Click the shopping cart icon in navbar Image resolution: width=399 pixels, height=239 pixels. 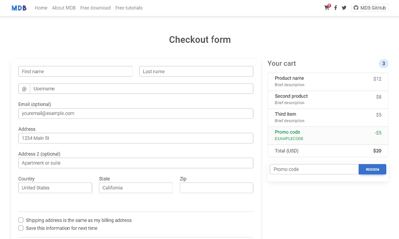pos(326,8)
